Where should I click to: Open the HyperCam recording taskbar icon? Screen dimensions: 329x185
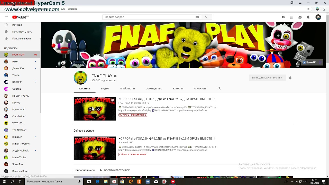coord(173,181)
